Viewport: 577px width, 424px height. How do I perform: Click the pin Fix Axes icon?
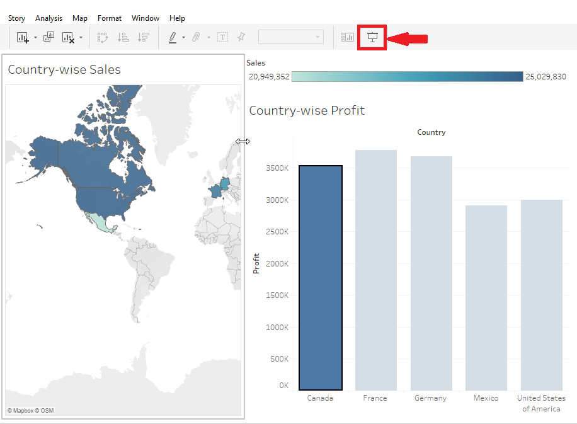point(241,37)
